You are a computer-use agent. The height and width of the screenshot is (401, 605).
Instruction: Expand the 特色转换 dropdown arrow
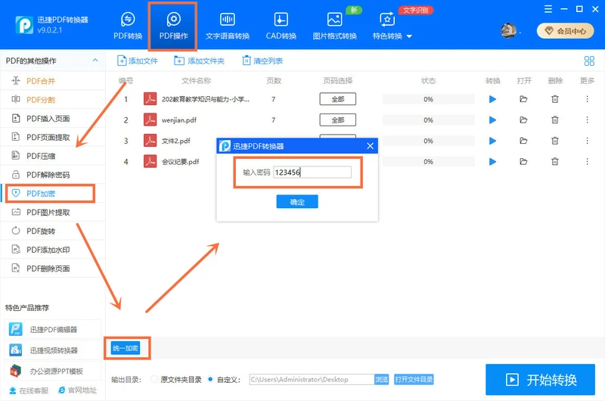click(x=409, y=36)
